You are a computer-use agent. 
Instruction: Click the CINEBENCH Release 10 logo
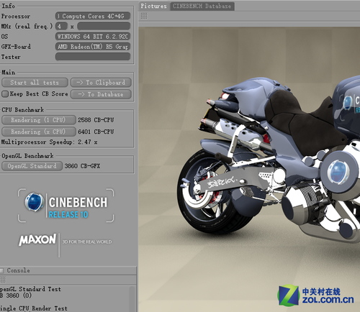[x=66, y=206]
